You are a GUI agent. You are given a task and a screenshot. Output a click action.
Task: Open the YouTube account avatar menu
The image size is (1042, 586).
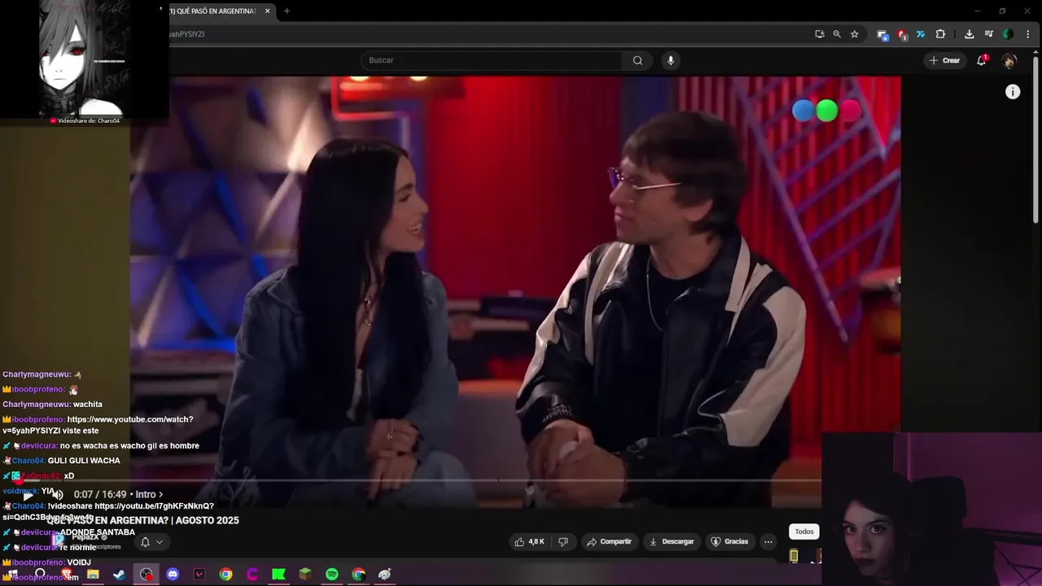point(1009,60)
